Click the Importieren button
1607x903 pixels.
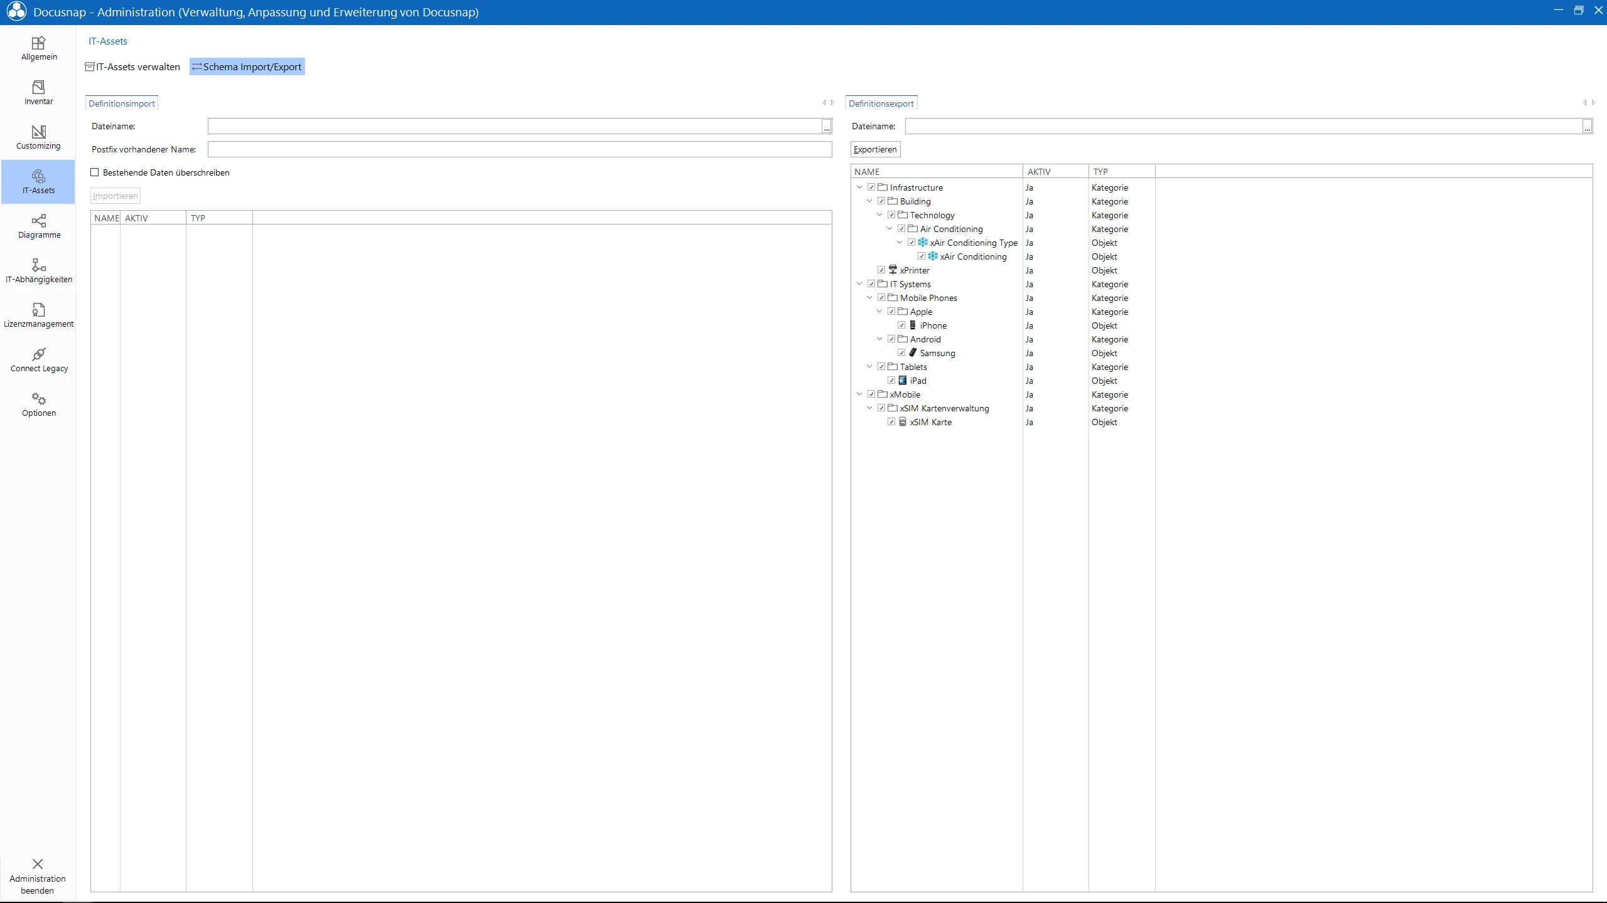116,196
